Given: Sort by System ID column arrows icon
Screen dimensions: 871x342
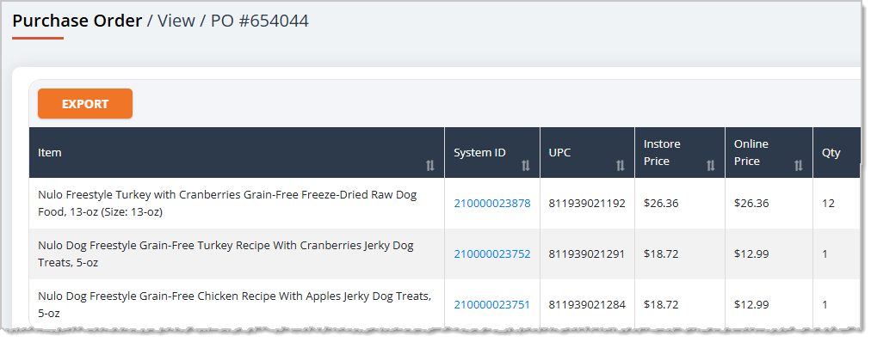Looking at the screenshot, I should coord(526,165).
